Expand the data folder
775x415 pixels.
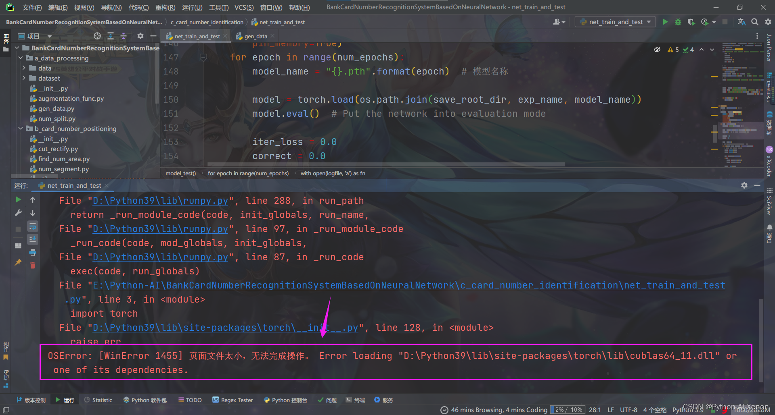[24, 68]
